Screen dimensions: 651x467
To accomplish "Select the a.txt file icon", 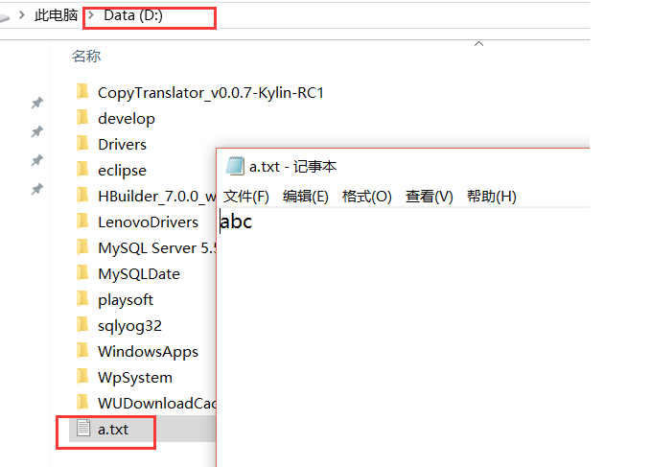I will pyautogui.click(x=83, y=429).
